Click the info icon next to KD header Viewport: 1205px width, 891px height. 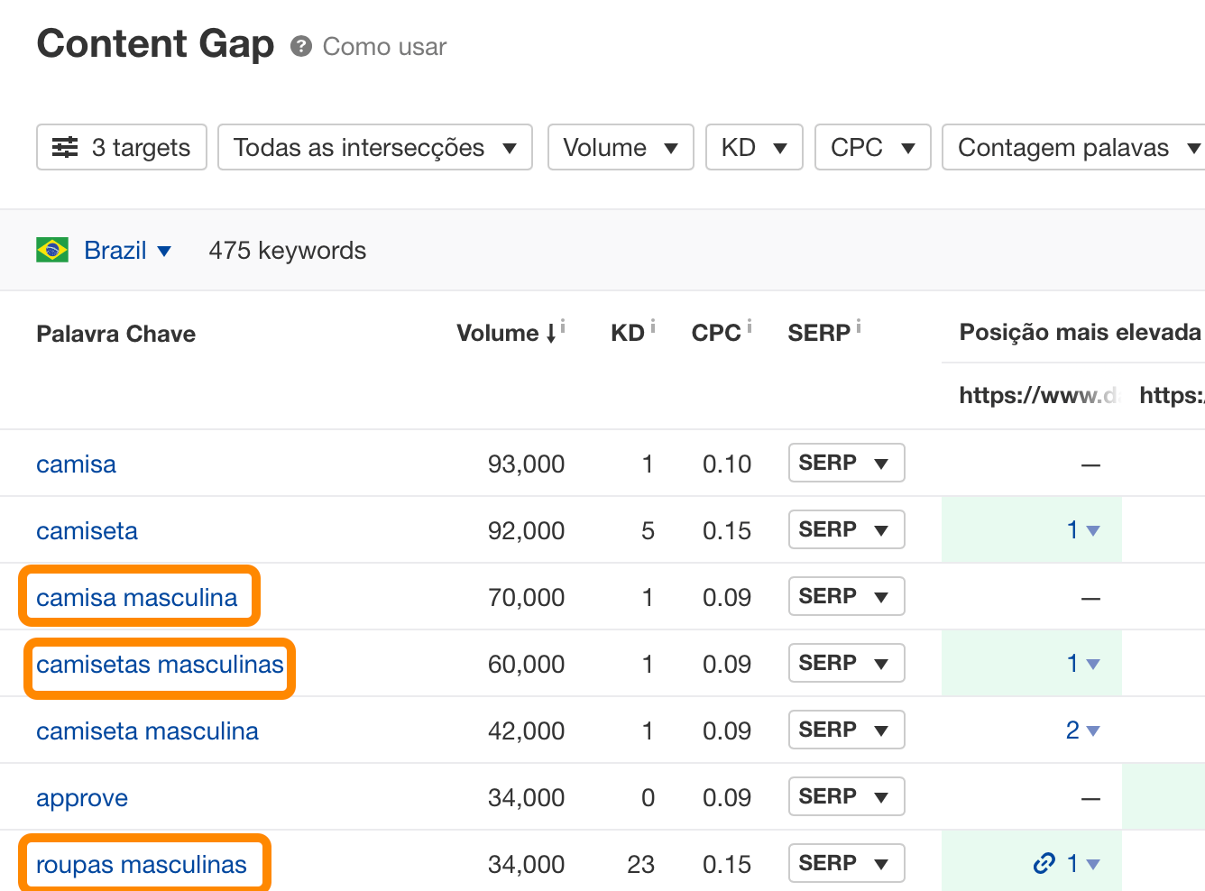[653, 326]
